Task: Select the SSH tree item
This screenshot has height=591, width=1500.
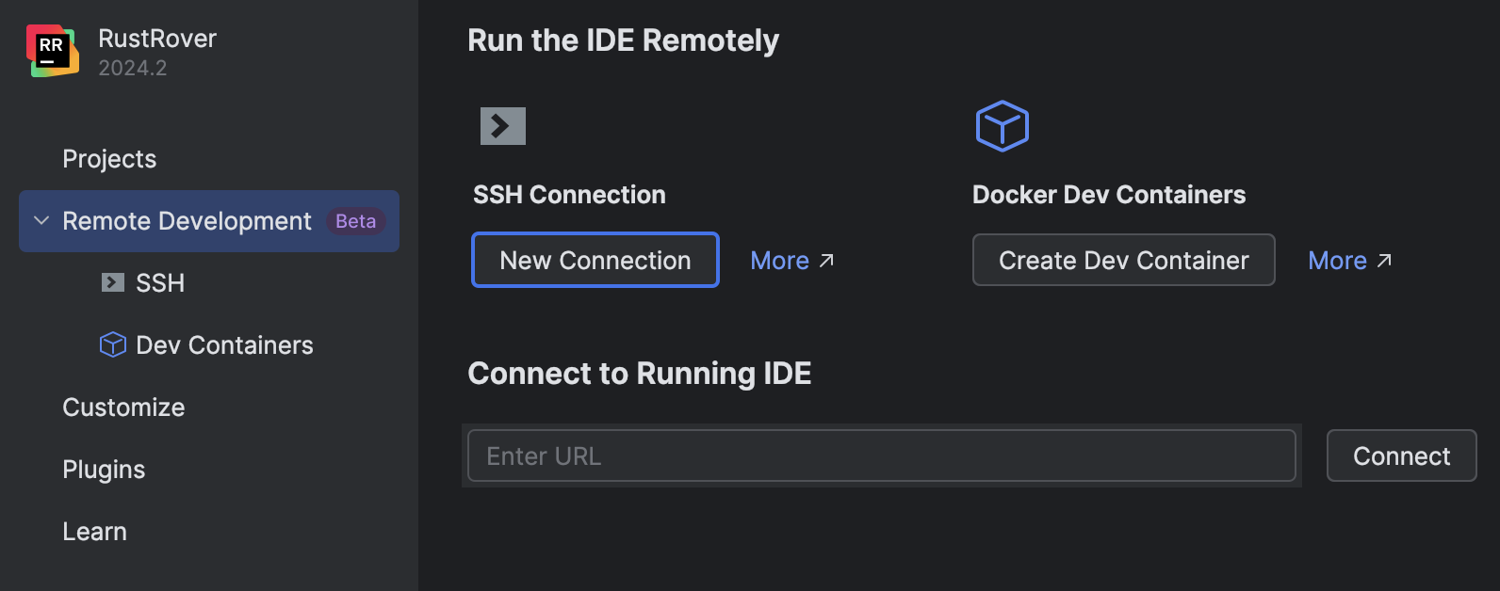Action: click(x=160, y=283)
